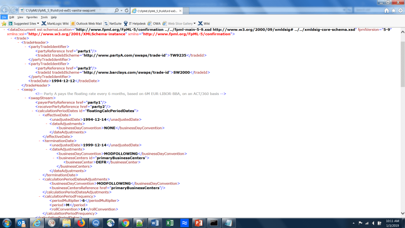Screen dimensions: 405x228
Task: Open the Home page icon
Action: [386, 11]
